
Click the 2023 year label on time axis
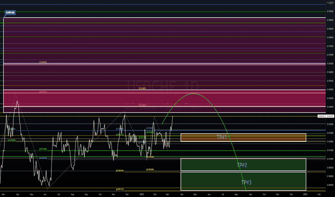(x=305, y=194)
